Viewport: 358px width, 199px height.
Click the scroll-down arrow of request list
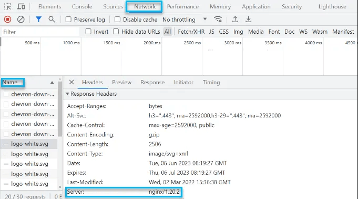(x=60, y=187)
